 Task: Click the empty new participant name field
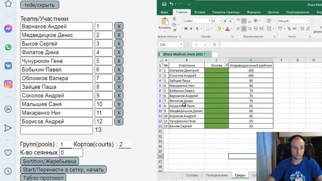coord(56,130)
